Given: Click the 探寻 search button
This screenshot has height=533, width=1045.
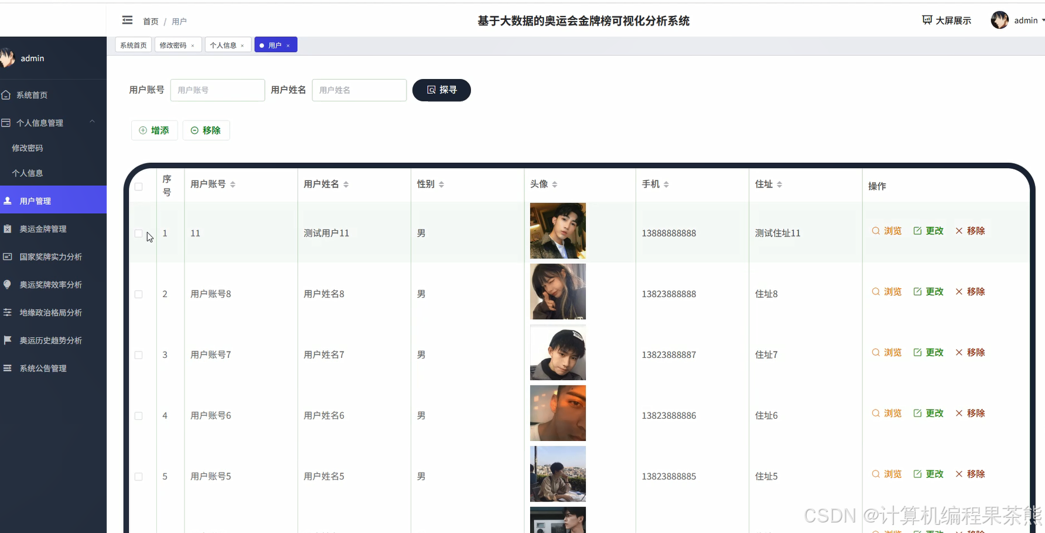Looking at the screenshot, I should 442,90.
